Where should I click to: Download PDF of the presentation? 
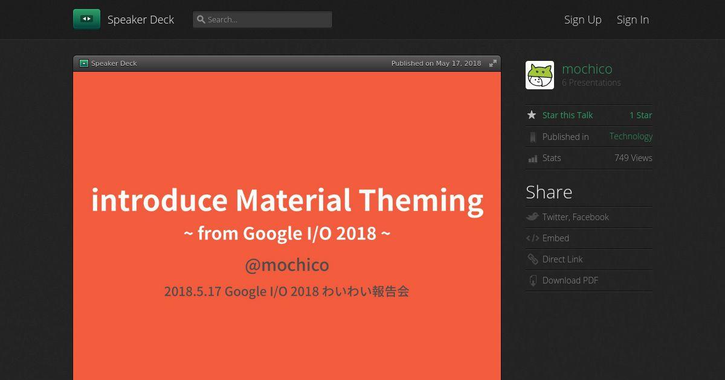(x=570, y=280)
